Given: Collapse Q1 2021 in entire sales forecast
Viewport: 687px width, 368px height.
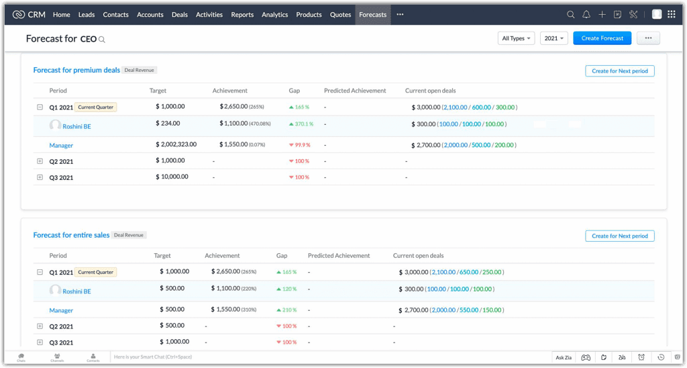Looking at the screenshot, I should [40, 272].
